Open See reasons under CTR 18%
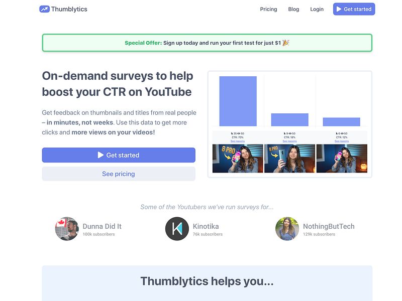The width and height of the screenshot is (402, 301). (290, 141)
